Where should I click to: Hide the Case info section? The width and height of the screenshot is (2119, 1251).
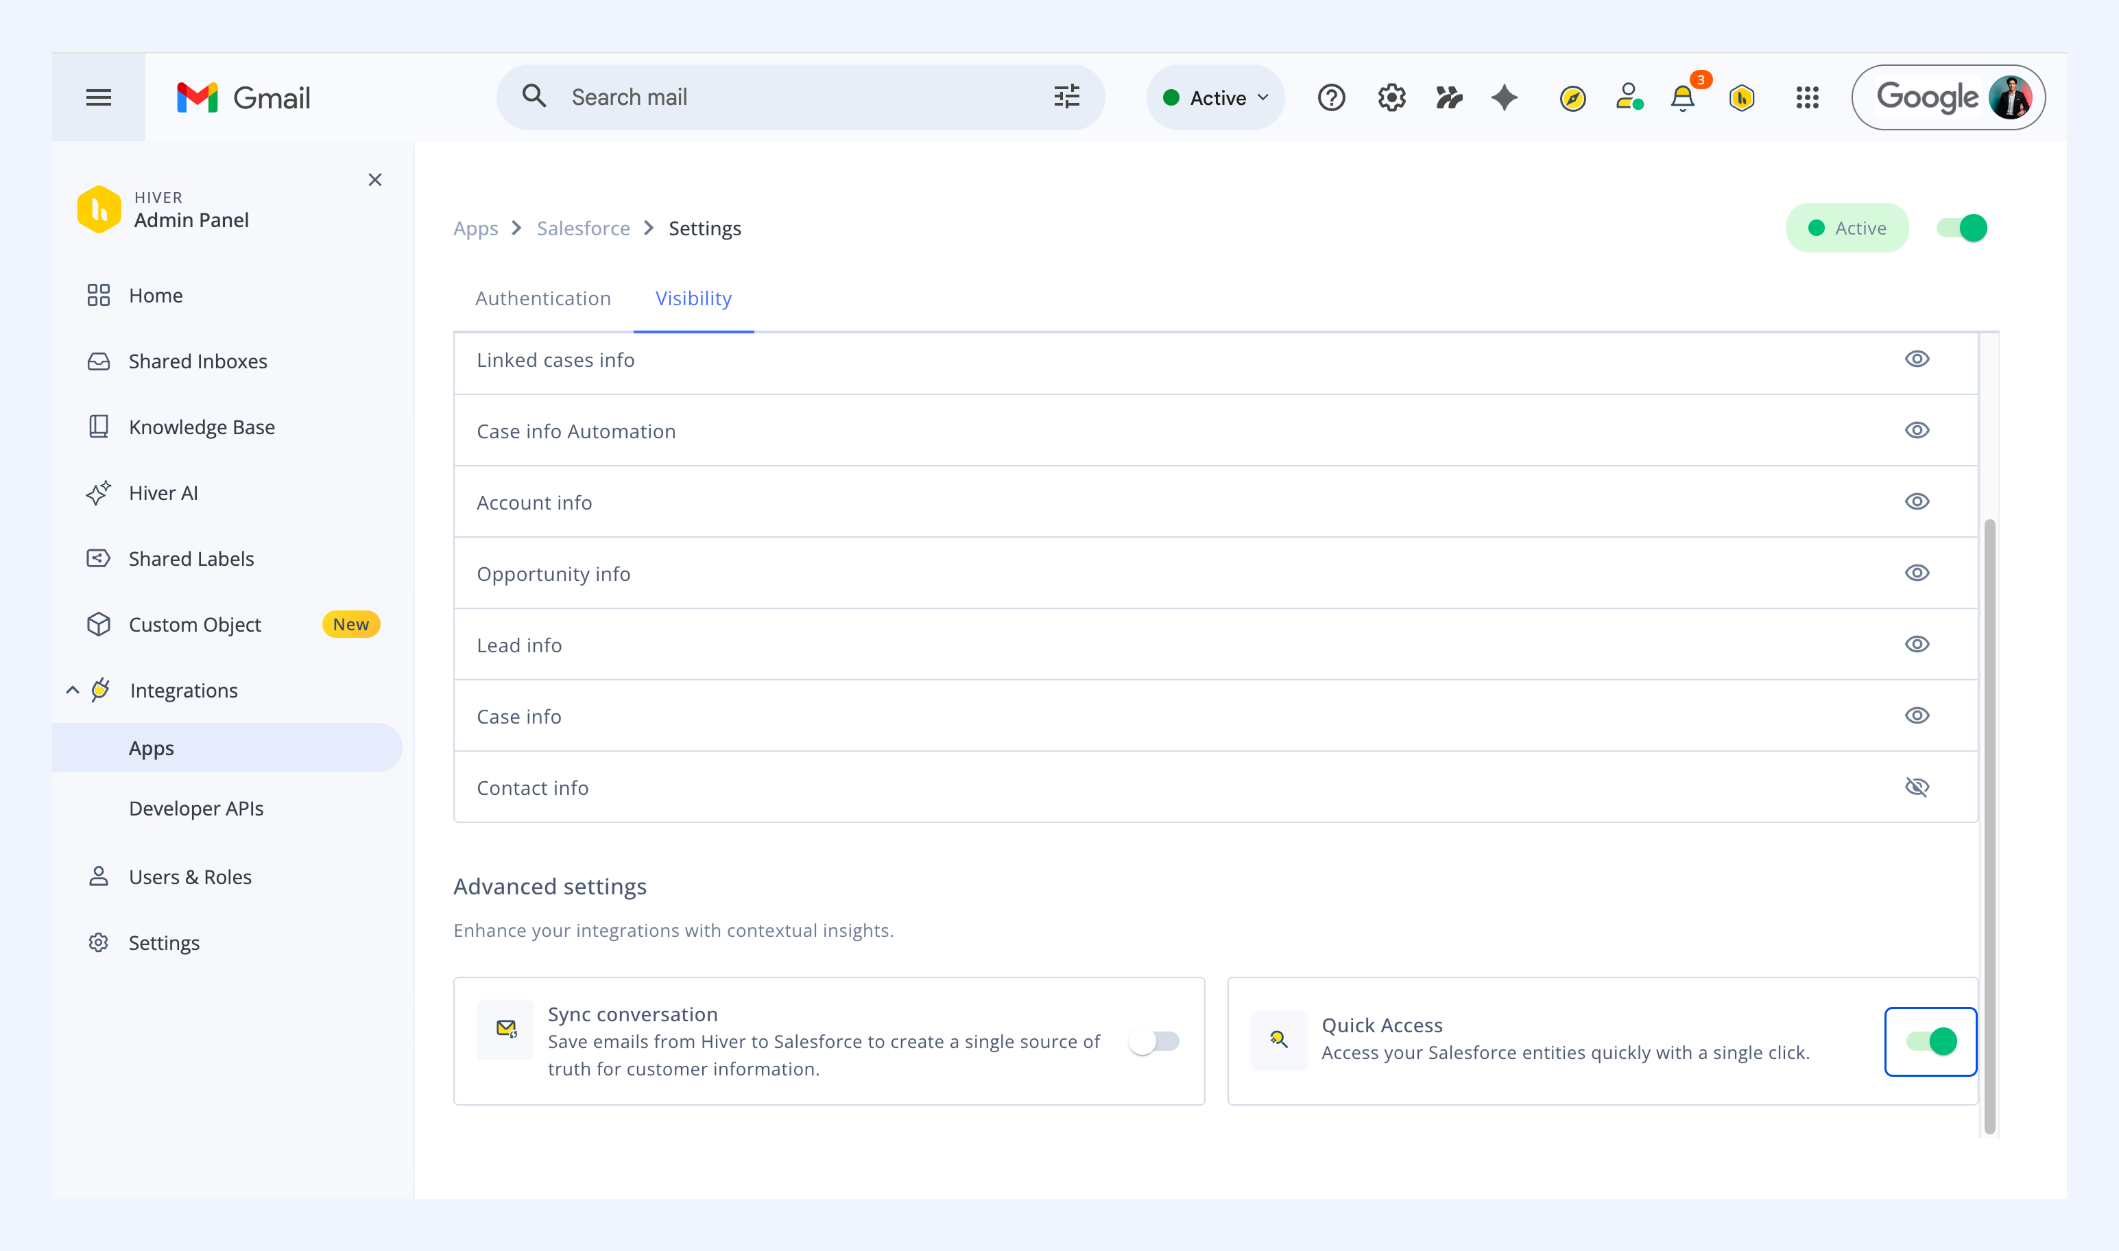point(1917,716)
